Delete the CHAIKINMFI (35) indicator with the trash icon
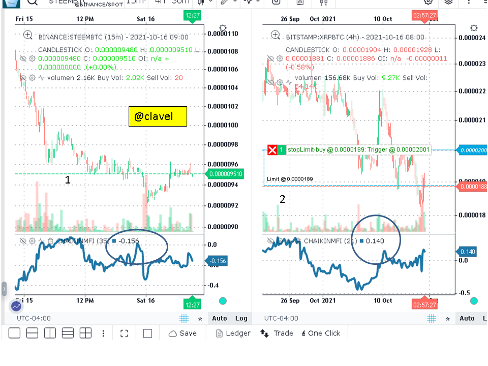488x366 pixels. [x=50, y=241]
